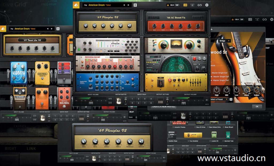
Task: Go to next preset in left pedalboard window
Action: coord(52,29)
